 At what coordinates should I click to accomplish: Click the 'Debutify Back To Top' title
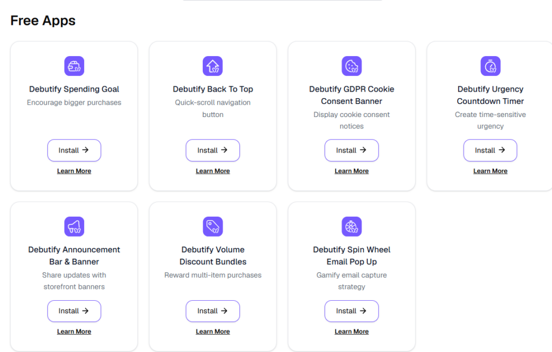212,89
